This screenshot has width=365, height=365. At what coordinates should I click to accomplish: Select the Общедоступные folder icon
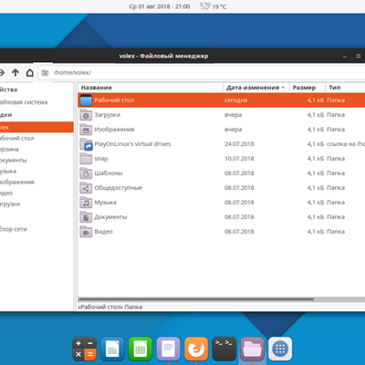[86, 188]
